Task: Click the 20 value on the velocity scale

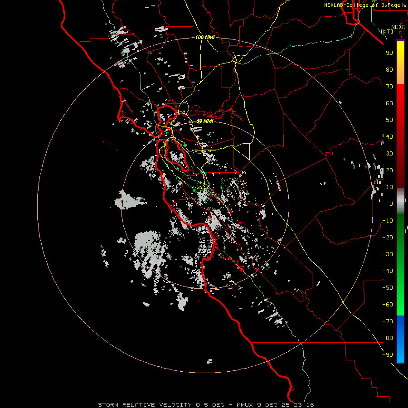Action: [x=389, y=170]
